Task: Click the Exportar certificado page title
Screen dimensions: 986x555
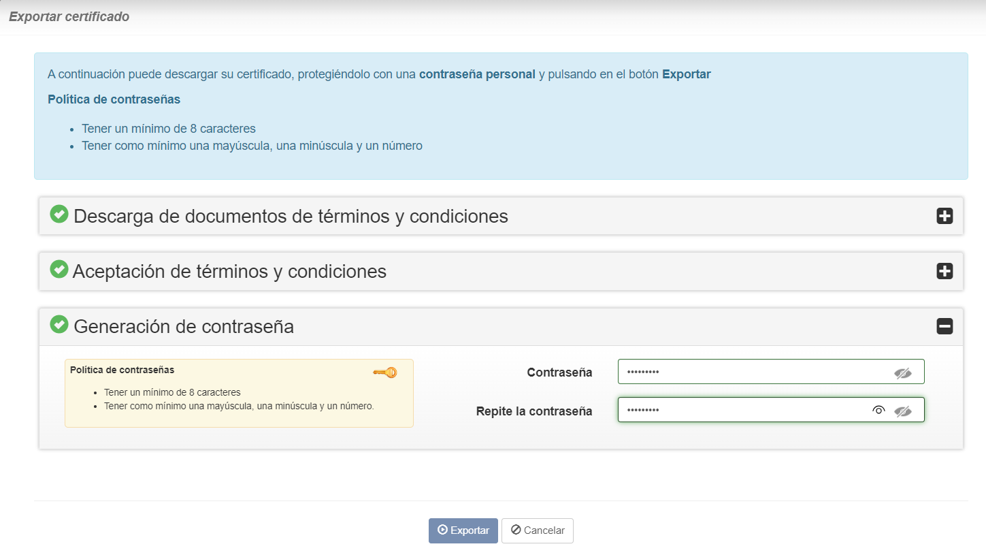Action: [x=69, y=17]
